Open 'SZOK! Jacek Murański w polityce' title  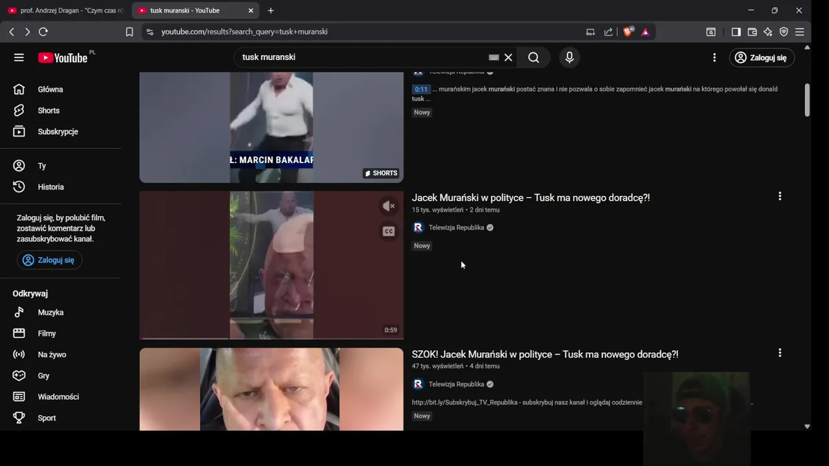[x=545, y=355]
